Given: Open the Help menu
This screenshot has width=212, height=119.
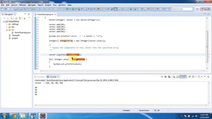Looking at the screenshot, I should [x=70, y=5].
